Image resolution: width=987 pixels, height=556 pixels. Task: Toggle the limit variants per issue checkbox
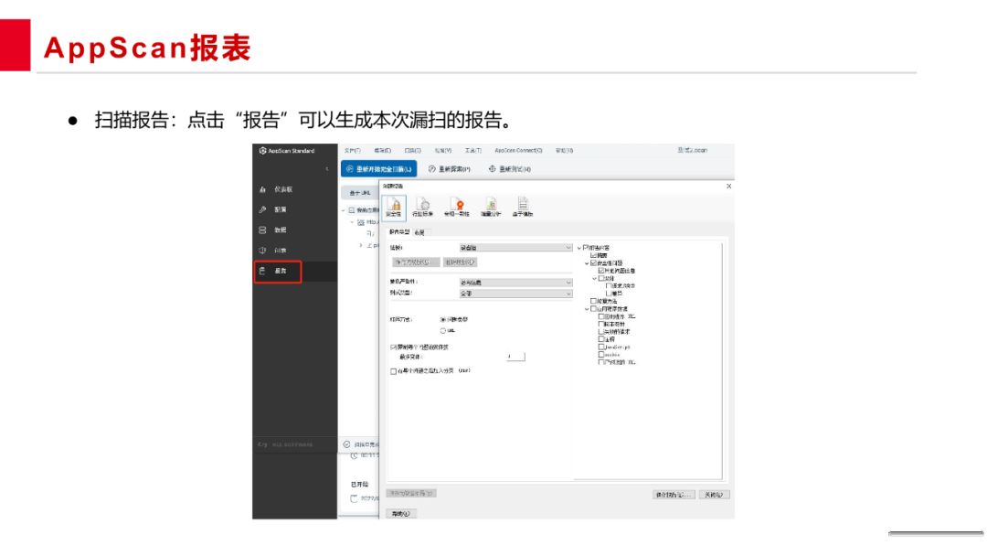click(393, 347)
